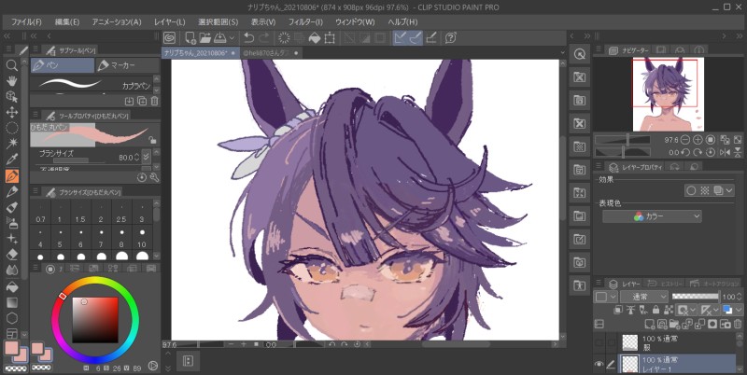
Task: Click the navigator zoom slider
Action: coord(623,139)
